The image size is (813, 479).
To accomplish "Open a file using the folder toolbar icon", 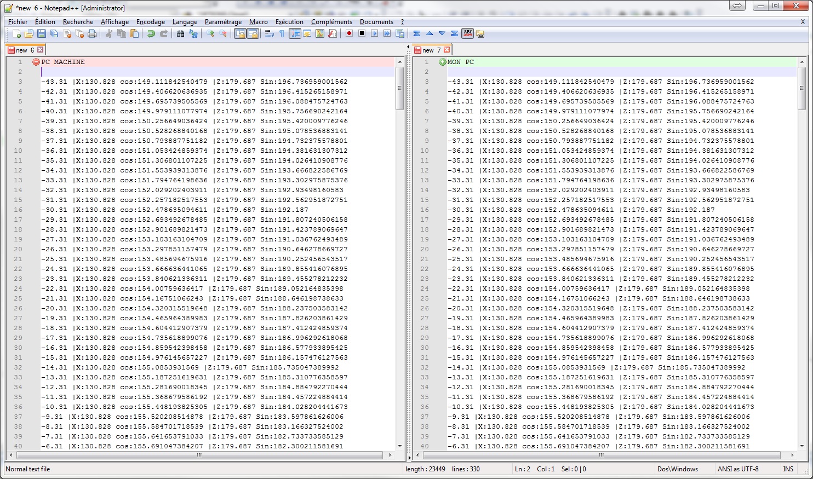I will [x=29, y=33].
